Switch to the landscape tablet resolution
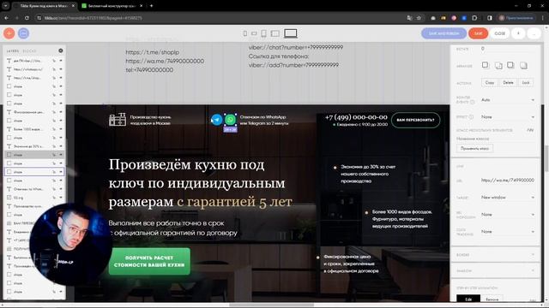This screenshot has width=549, height=308. click(x=275, y=33)
